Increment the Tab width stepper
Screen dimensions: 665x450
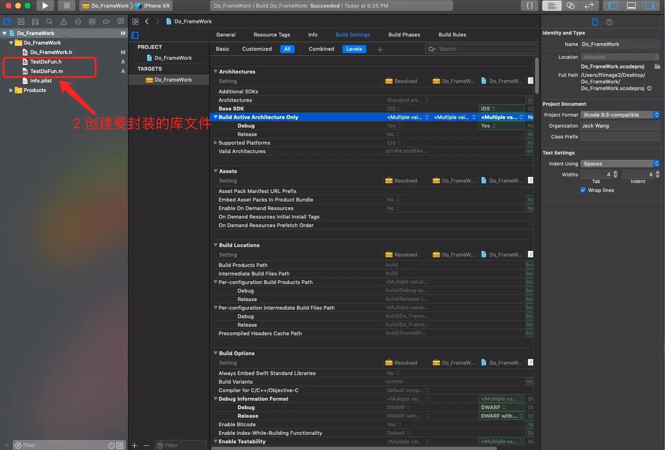click(616, 173)
